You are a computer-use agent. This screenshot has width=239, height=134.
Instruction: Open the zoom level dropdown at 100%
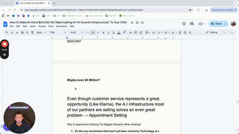point(41,32)
